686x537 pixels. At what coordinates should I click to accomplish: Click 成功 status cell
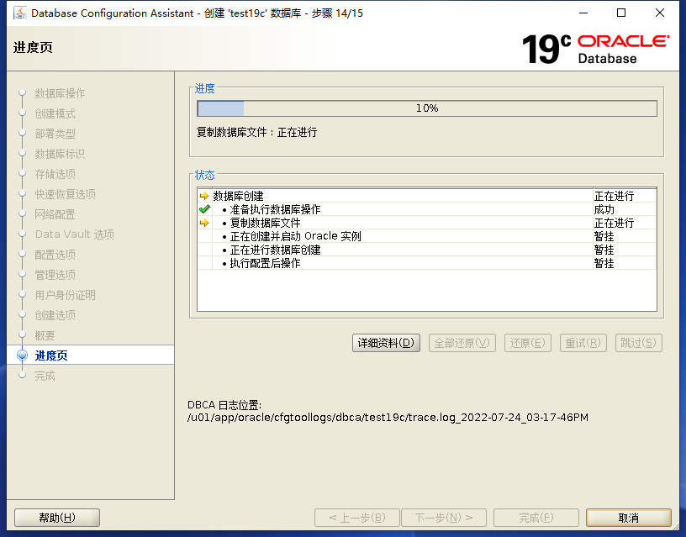(x=604, y=209)
